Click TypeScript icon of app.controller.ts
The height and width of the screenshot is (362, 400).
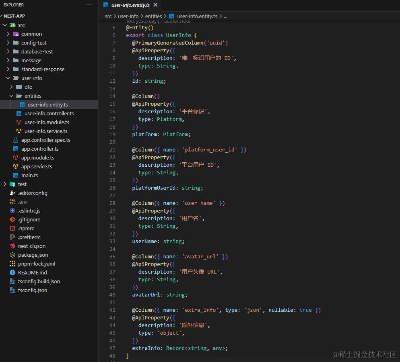[16, 149]
